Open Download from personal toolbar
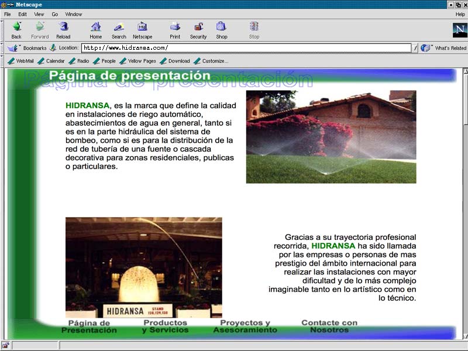468x351 pixels. click(x=175, y=61)
